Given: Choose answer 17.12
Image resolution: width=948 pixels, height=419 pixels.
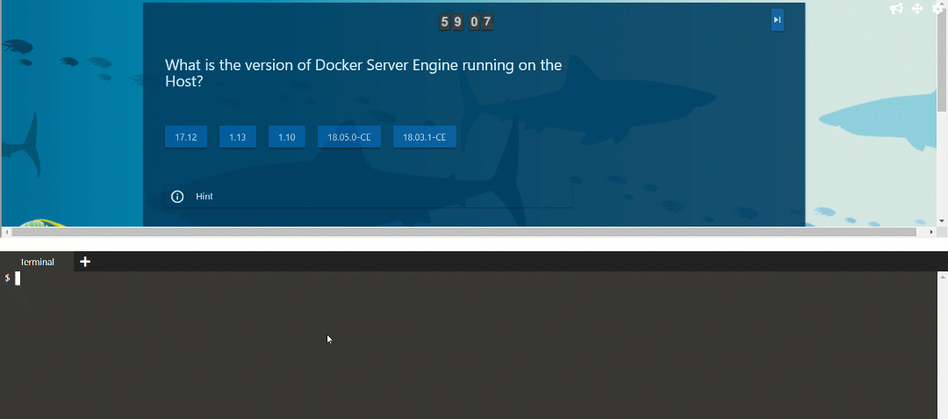Looking at the screenshot, I should pos(186,137).
